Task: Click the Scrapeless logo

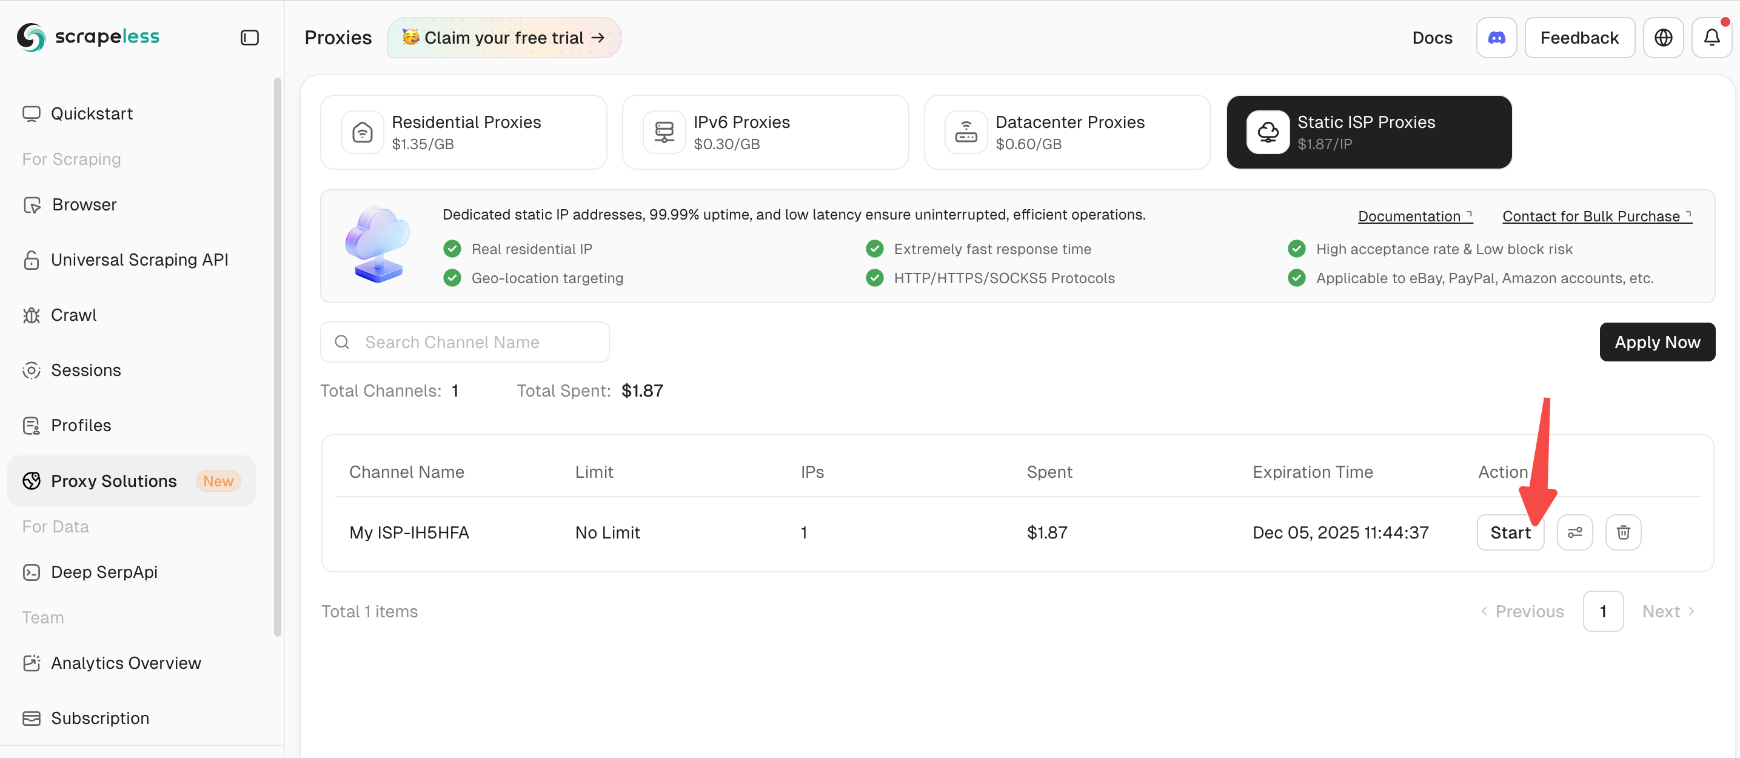Action: [x=89, y=36]
